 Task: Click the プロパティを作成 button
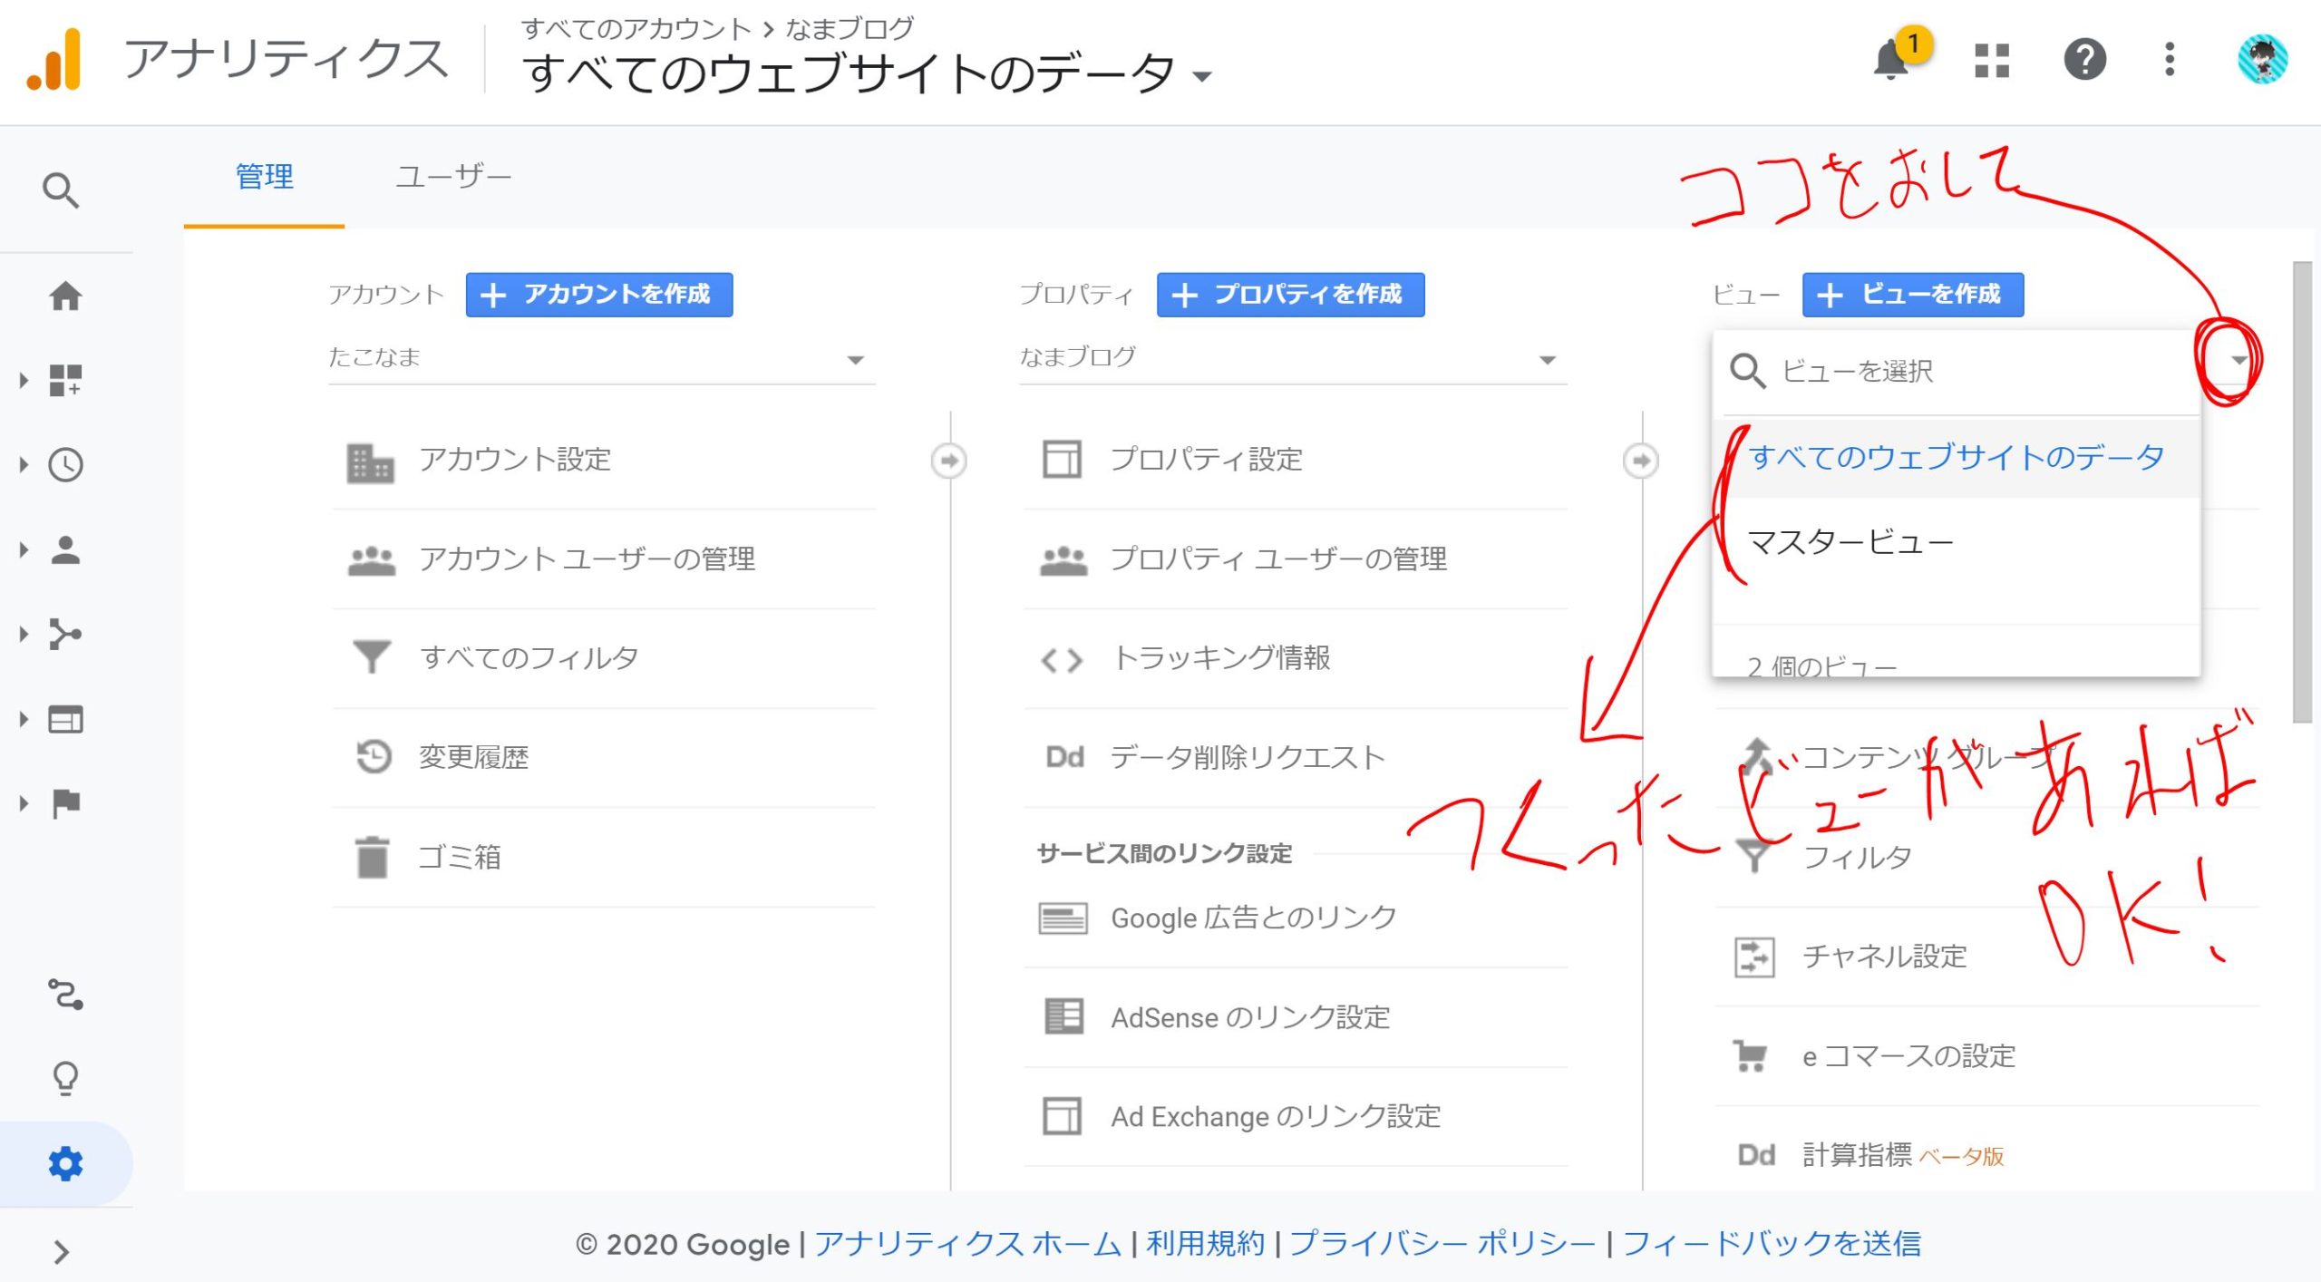click(x=1290, y=295)
